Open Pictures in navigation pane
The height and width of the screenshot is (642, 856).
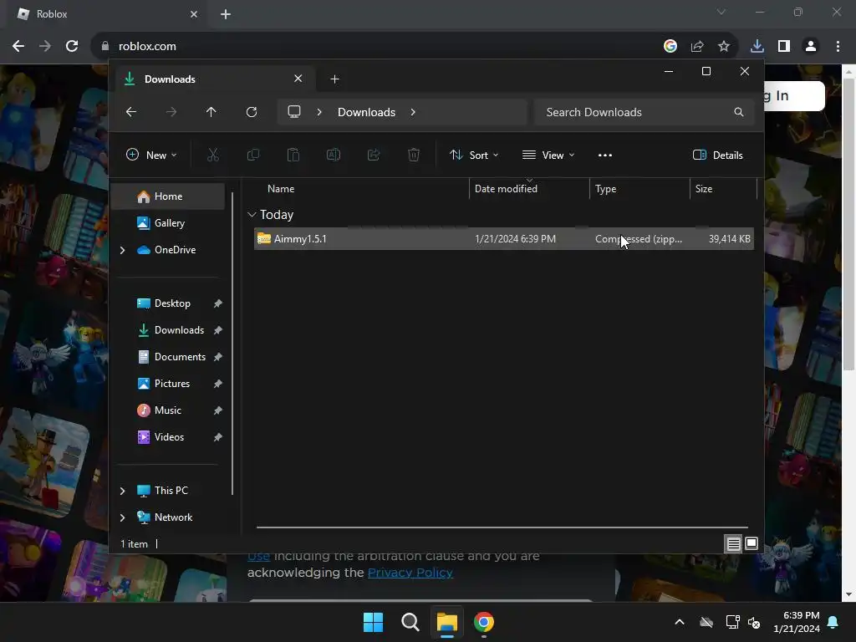[167, 384]
